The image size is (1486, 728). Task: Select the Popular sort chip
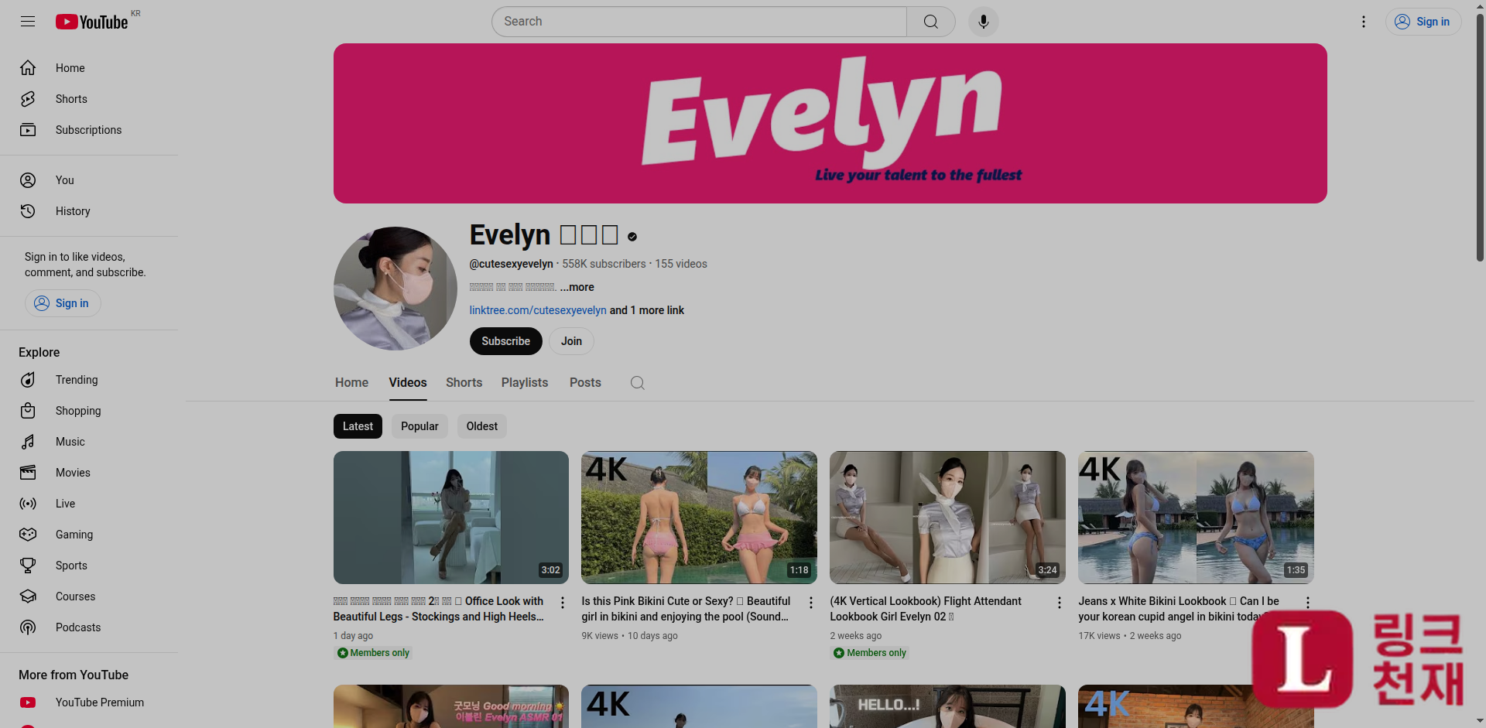click(419, 426)
